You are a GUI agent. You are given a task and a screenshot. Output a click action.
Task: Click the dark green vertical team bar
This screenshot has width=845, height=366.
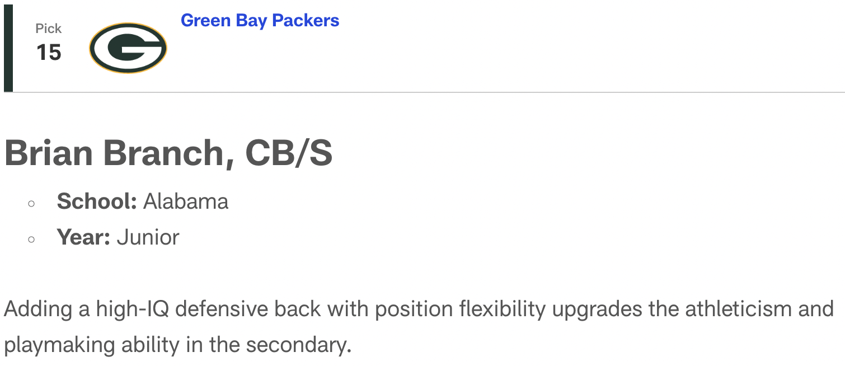[8, 48]
